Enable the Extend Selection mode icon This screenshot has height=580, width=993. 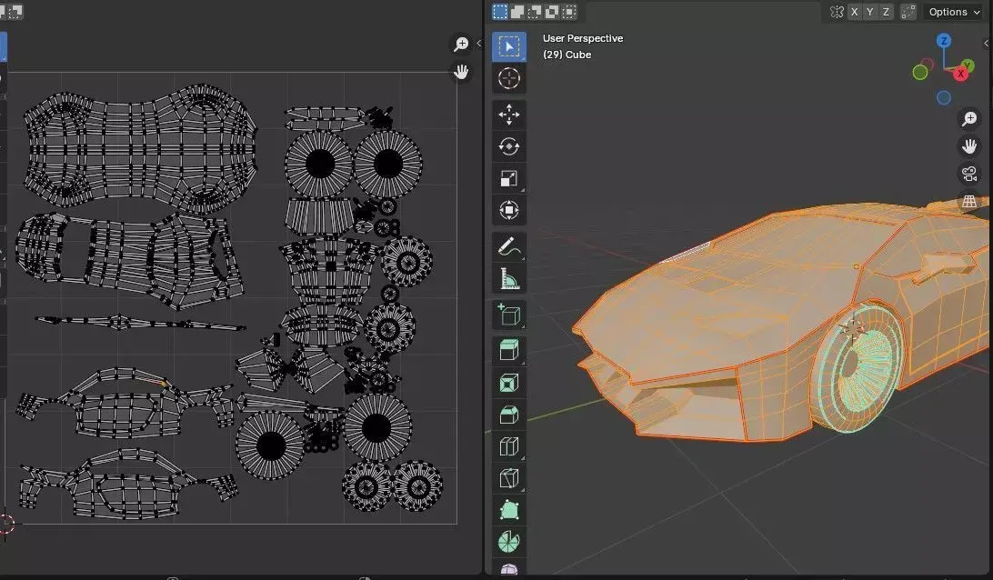517,12
